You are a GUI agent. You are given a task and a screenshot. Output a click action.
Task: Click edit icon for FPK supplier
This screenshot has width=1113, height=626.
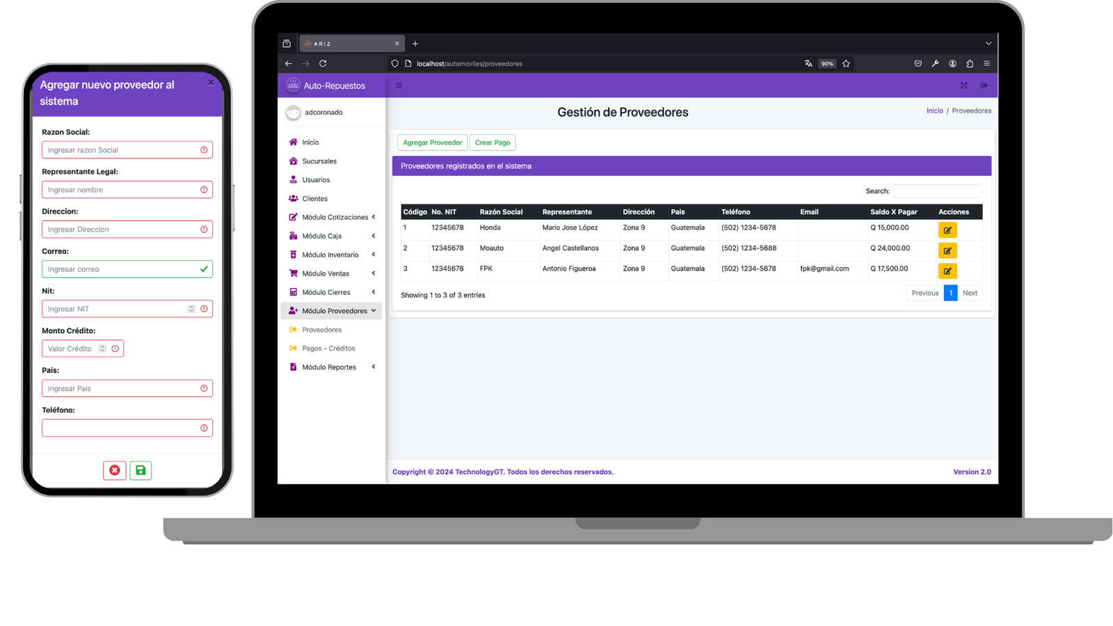tap(947, 271)
